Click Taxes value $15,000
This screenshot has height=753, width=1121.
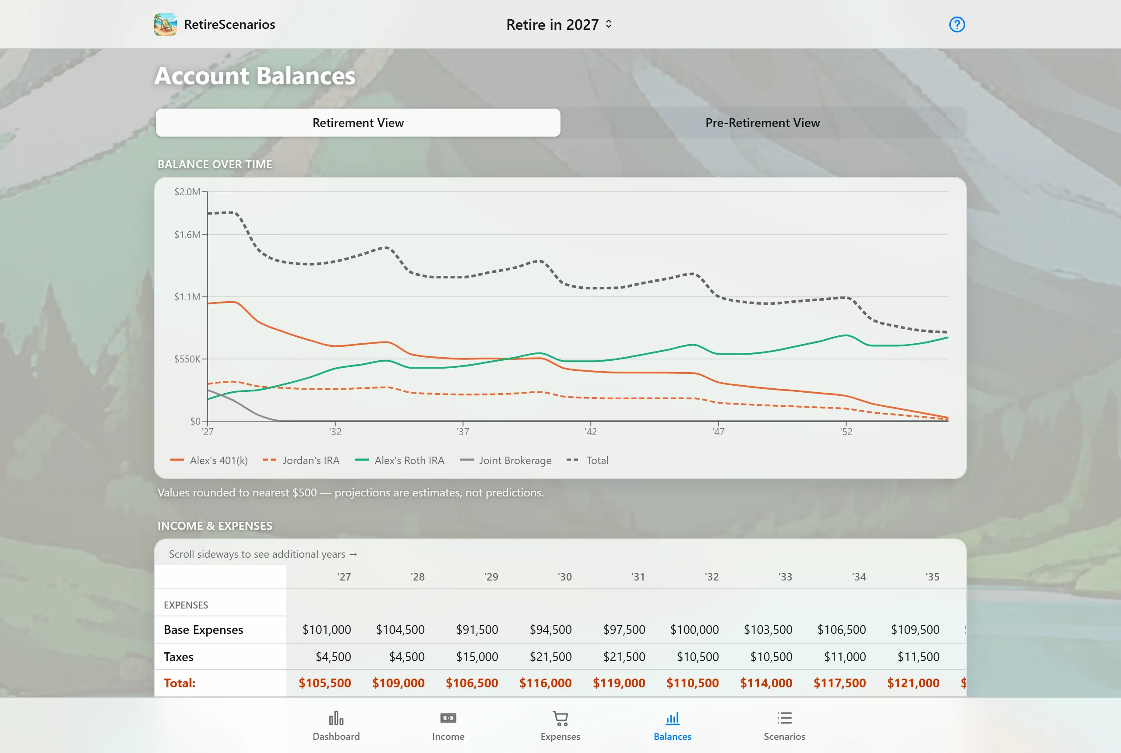tap(477, 657)
